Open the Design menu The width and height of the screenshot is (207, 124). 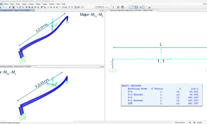tap(45, 4)
